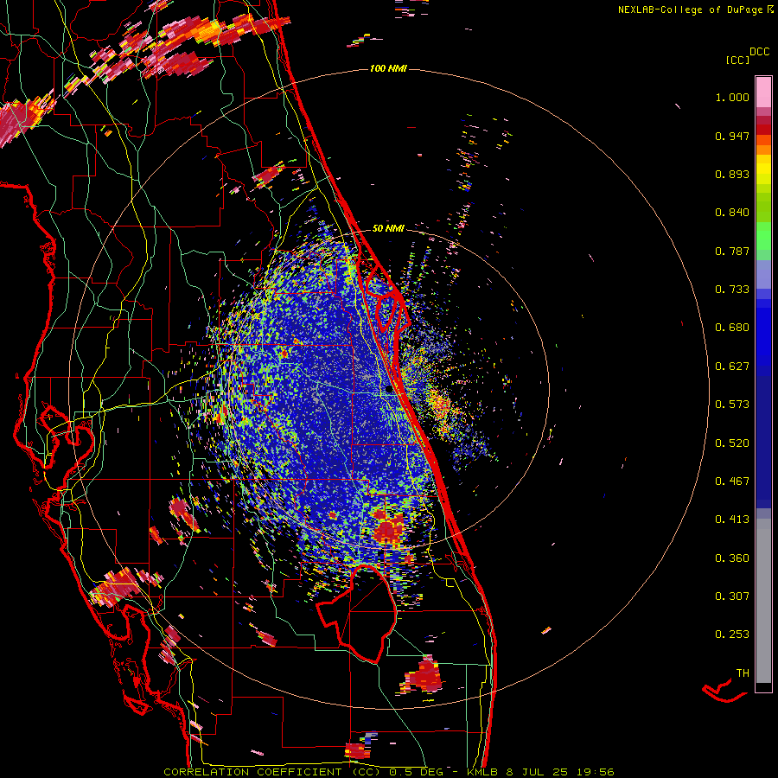The width and height of the screenshot is (778, 778).
Task: Select the 0.787 scale value
Action: (x=732, y=251)
